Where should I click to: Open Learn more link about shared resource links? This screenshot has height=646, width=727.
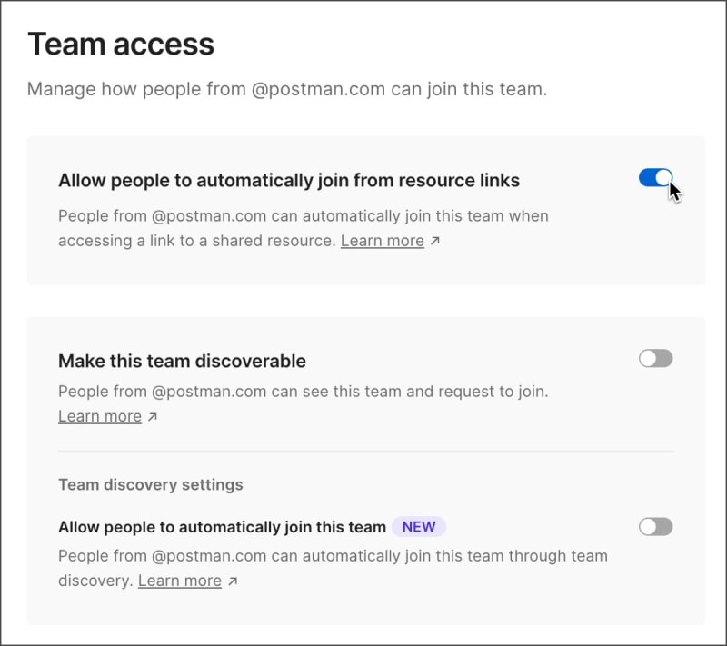tap(382, 241)
